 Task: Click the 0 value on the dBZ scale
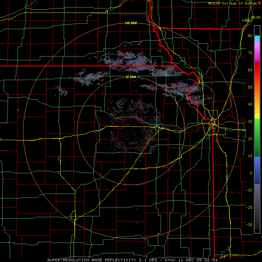point(251,173)
